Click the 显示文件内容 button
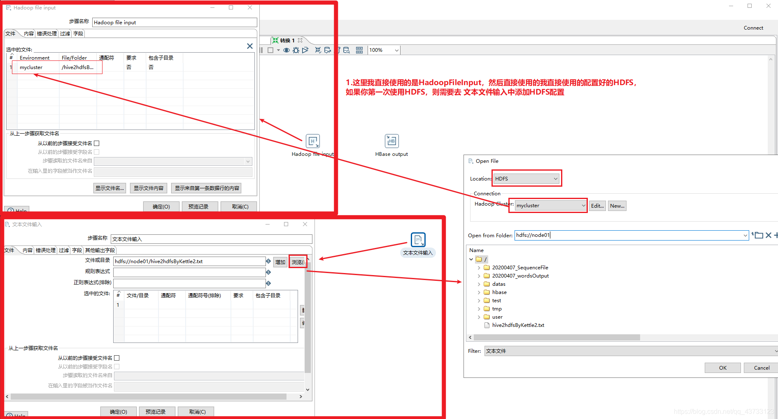Image resolution: width=778 pixels, height=419 pixels. (149, 188)
